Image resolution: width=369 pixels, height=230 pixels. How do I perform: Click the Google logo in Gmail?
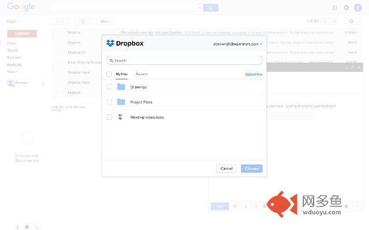(21, 7)
